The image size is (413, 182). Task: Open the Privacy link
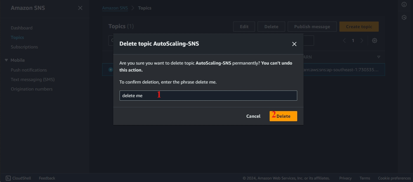click(345, 178)
